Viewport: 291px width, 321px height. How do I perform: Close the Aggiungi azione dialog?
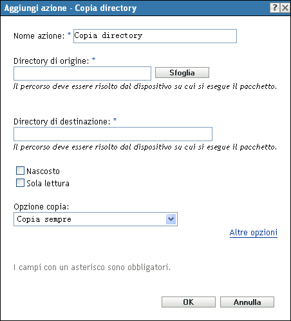click(285, 8)
